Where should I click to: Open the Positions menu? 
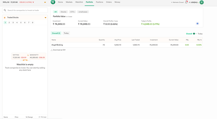point(99,2)
